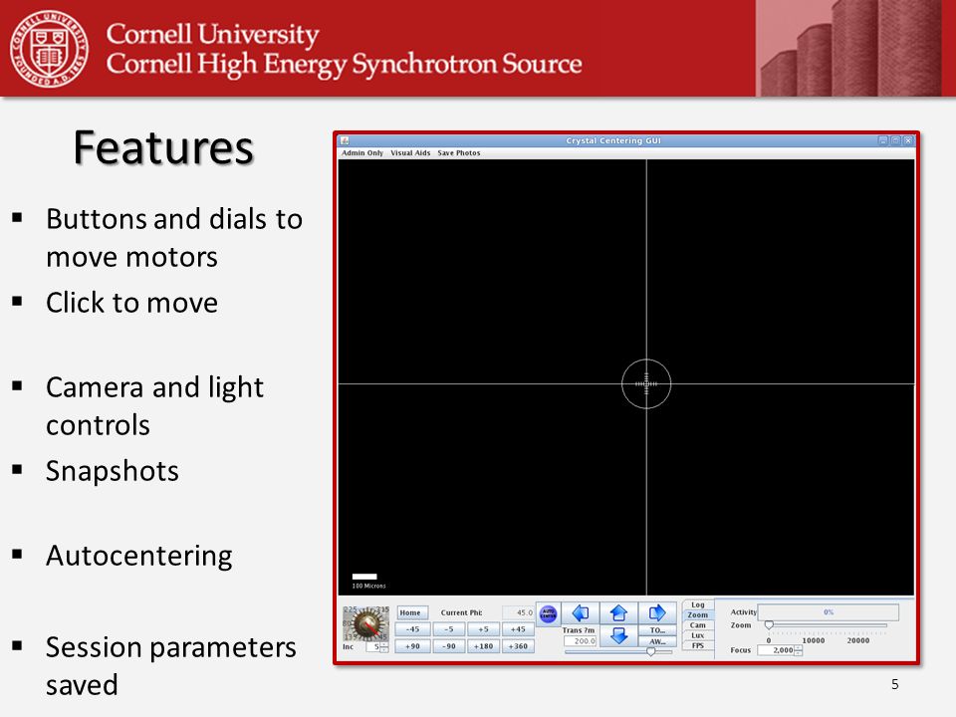Switch to the FPS tab
This screenshot has height=717, width=956.
(x=697, y=645)
